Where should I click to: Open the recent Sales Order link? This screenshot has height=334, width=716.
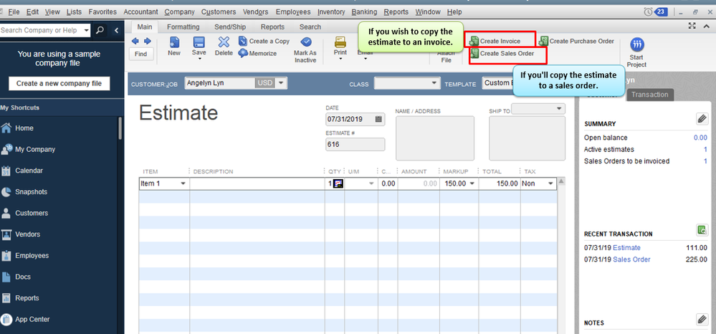(631, 259)
